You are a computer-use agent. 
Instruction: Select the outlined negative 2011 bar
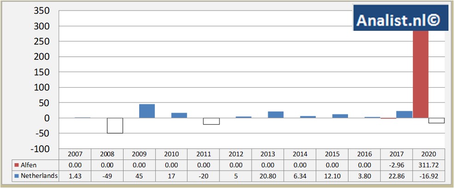(x=212, y=121)
